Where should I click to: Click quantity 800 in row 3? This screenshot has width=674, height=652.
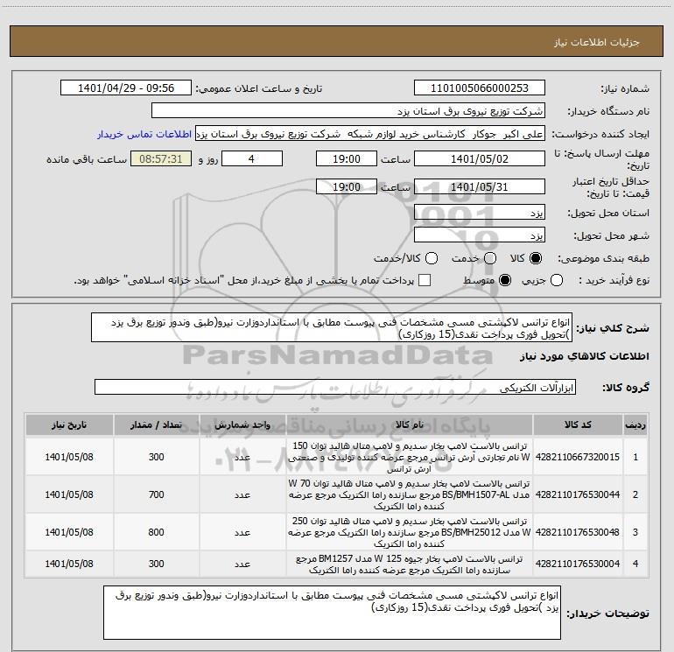click(157, 532)
